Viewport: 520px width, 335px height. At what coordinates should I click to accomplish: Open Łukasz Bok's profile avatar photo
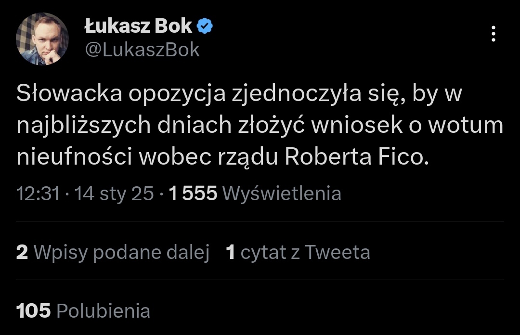[x=42, y=39]
